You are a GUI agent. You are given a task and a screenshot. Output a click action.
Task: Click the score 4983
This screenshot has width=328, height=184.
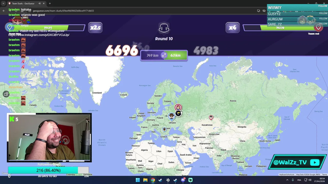206,51
